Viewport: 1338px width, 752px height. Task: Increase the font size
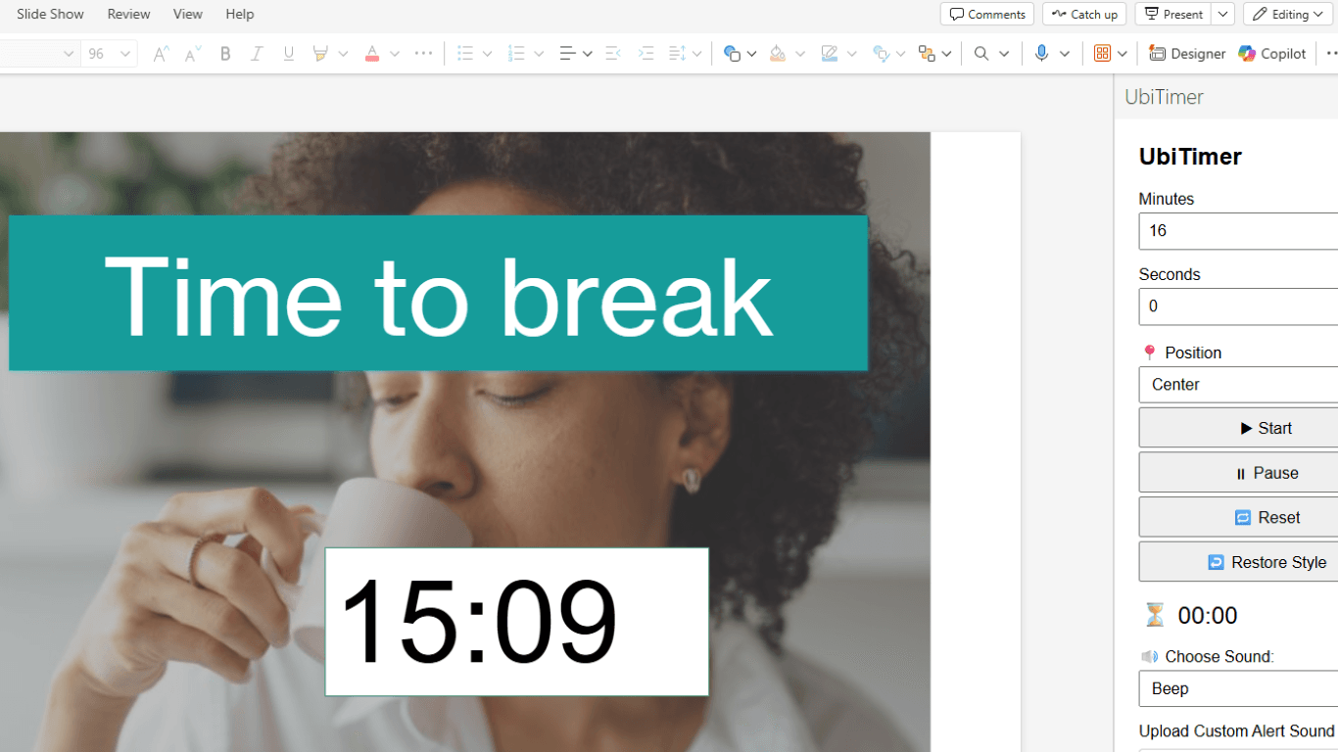click(160, 53)
